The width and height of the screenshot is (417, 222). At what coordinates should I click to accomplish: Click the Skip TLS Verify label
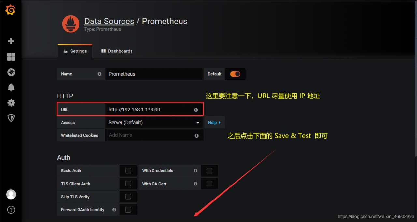coord(75,197)
